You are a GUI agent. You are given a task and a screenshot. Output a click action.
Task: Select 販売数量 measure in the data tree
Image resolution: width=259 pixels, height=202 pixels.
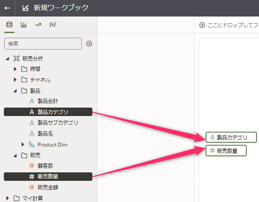[48, 177]
